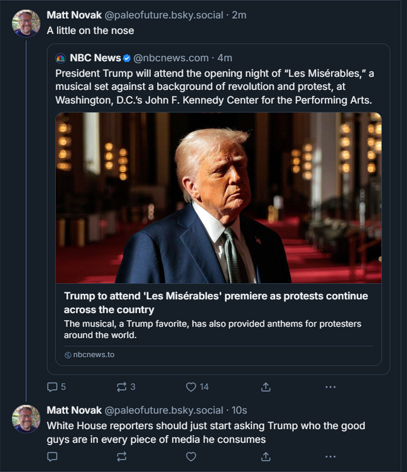Click the 10s timestamp on the second post

(x=238, y=410)
